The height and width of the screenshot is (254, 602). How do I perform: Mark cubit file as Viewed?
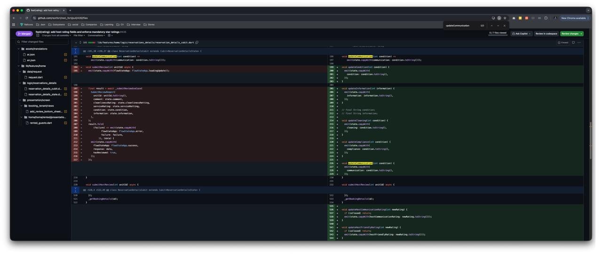coord(563,42)
